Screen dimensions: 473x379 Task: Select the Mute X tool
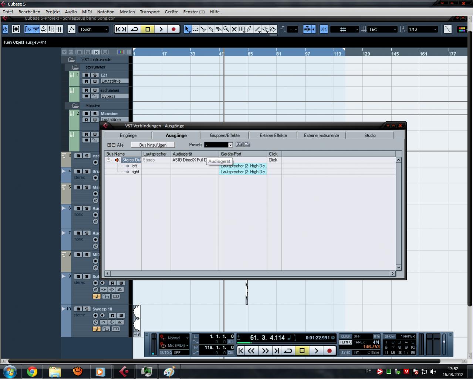click(x=234, y=29)
